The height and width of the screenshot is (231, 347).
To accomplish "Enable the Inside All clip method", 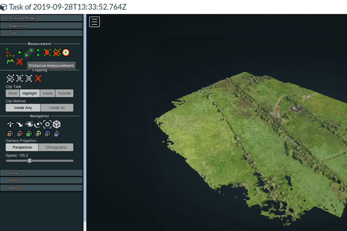I will [x=57, y=108].
